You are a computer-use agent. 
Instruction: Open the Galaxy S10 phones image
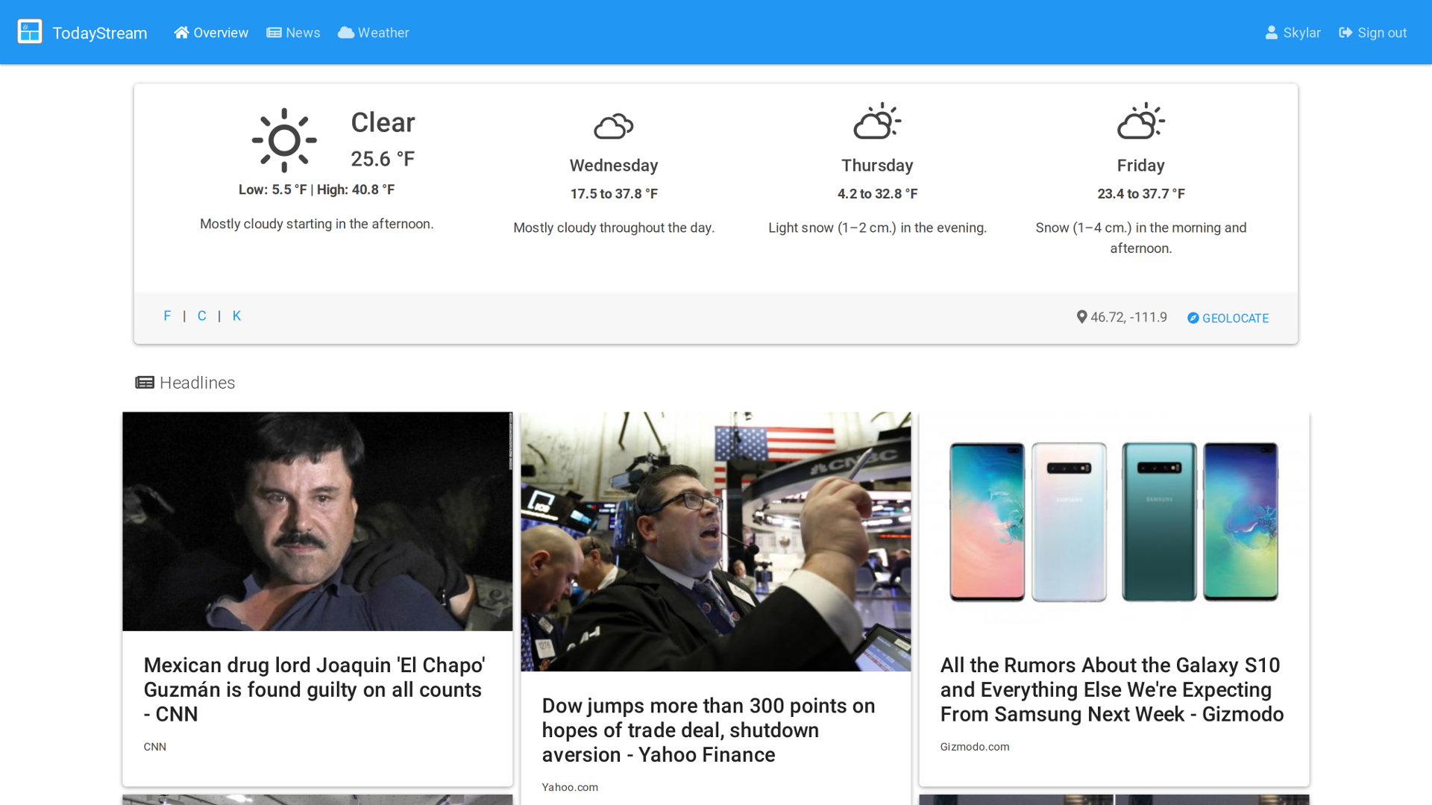(1114, 521)
